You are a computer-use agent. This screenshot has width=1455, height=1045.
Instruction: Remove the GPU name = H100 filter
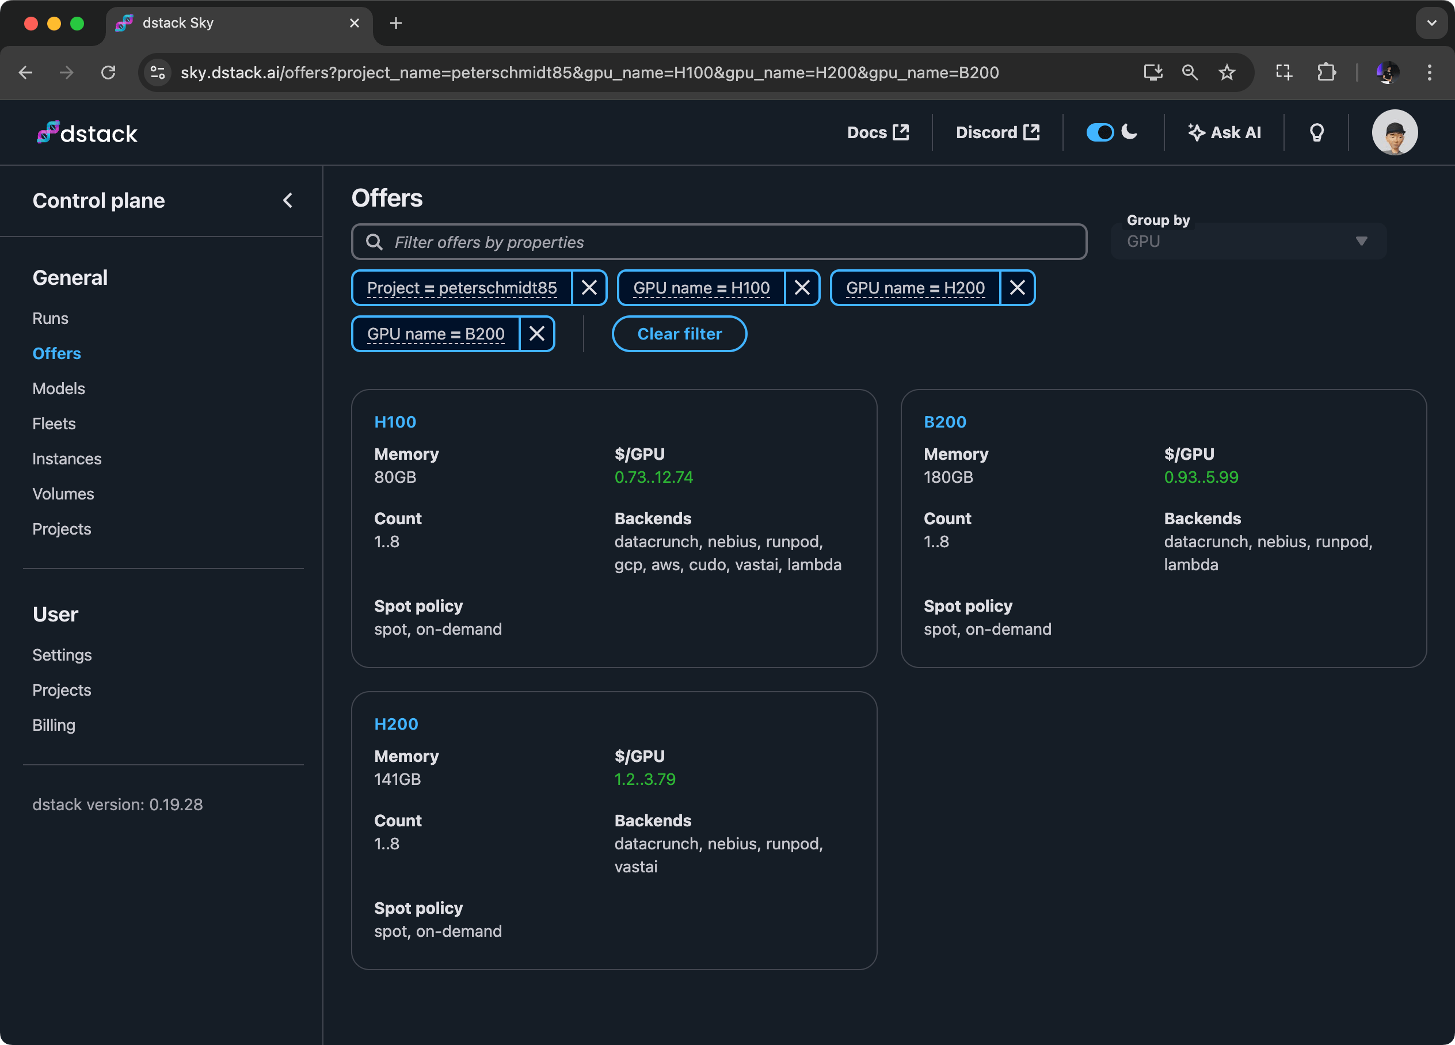(x=802, y=288)
